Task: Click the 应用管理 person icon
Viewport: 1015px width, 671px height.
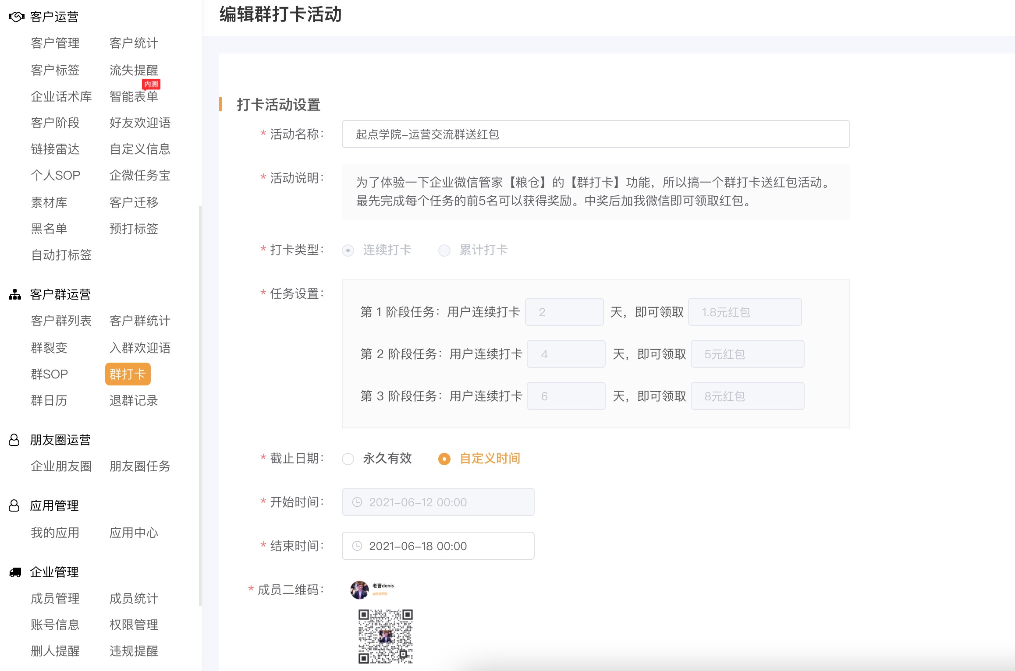Action: point(14,505)
